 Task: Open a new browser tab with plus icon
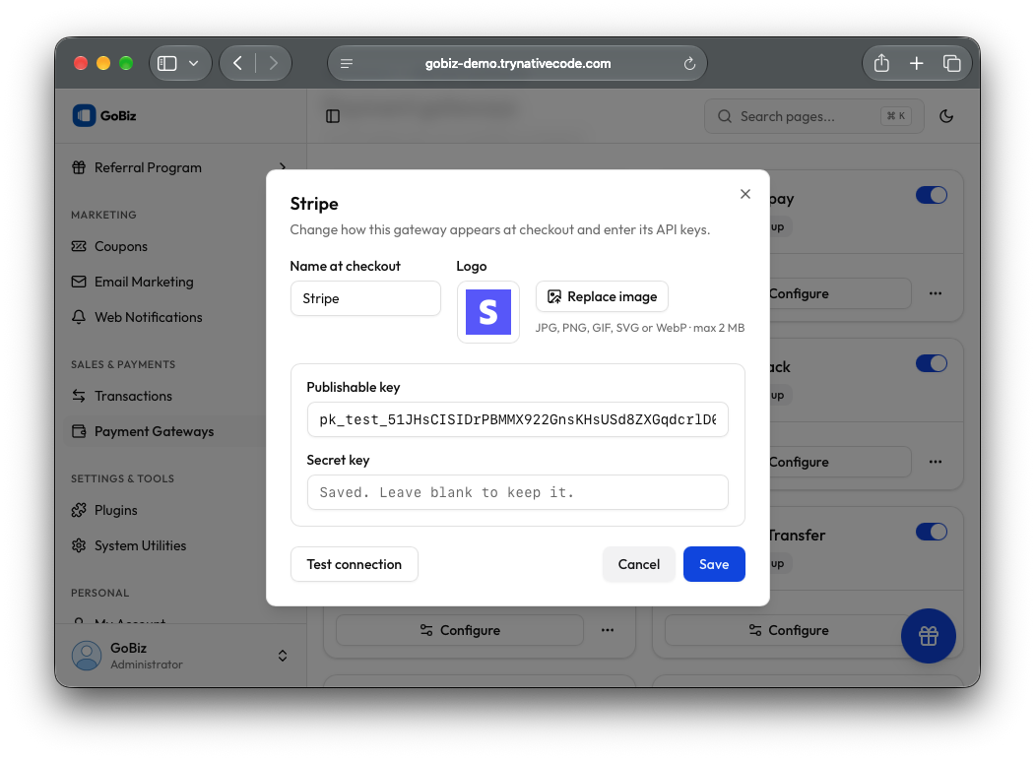pyautogui.click(x=916, y=63)
